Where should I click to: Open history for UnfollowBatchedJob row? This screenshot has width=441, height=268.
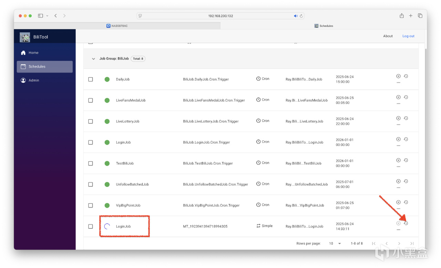point(406,181)
